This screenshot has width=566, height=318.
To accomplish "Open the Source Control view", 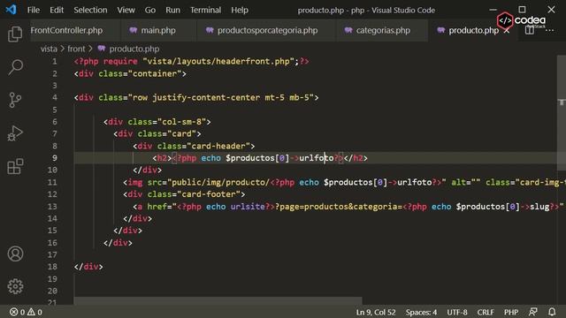I will click(x=15, y=100).
